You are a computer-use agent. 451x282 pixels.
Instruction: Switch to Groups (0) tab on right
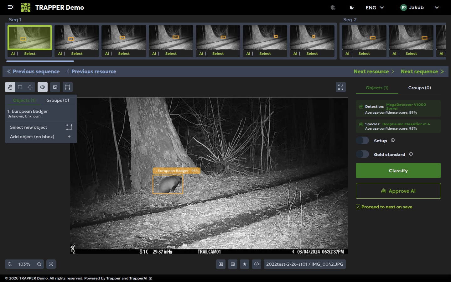(x=420, y=88)
